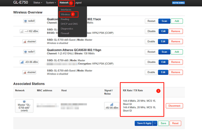Click the -45/-86 dBm station signal icon

(112, 106)
